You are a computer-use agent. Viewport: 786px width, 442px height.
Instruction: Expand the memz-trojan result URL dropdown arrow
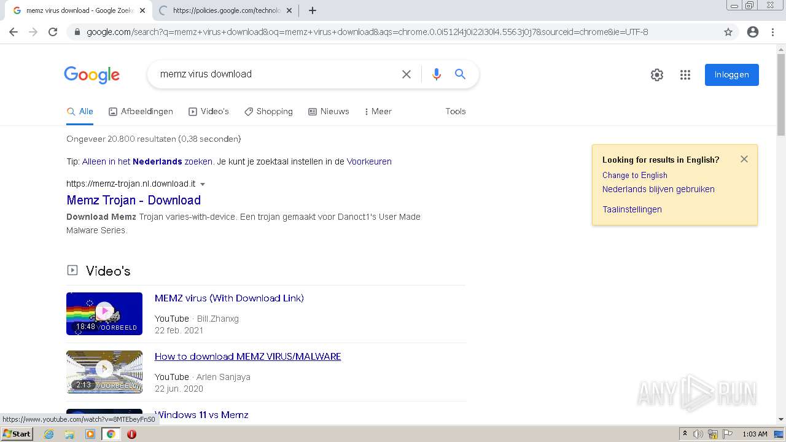coord(203,184)
